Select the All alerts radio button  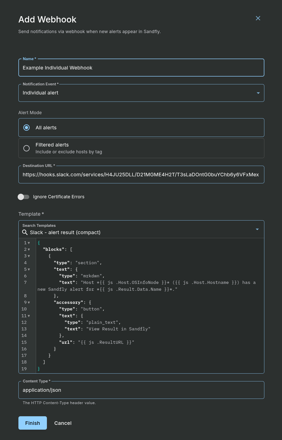tap(26, 128)
